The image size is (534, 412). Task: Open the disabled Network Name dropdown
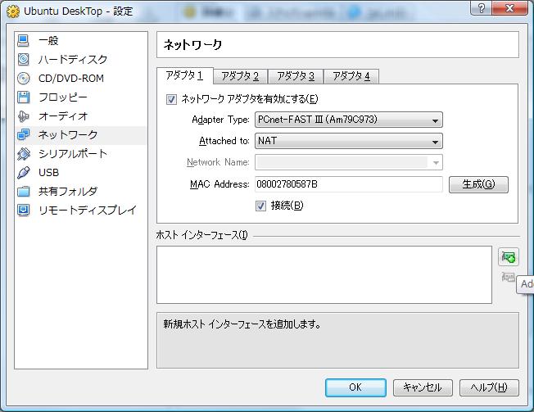[x=349, y=162]
